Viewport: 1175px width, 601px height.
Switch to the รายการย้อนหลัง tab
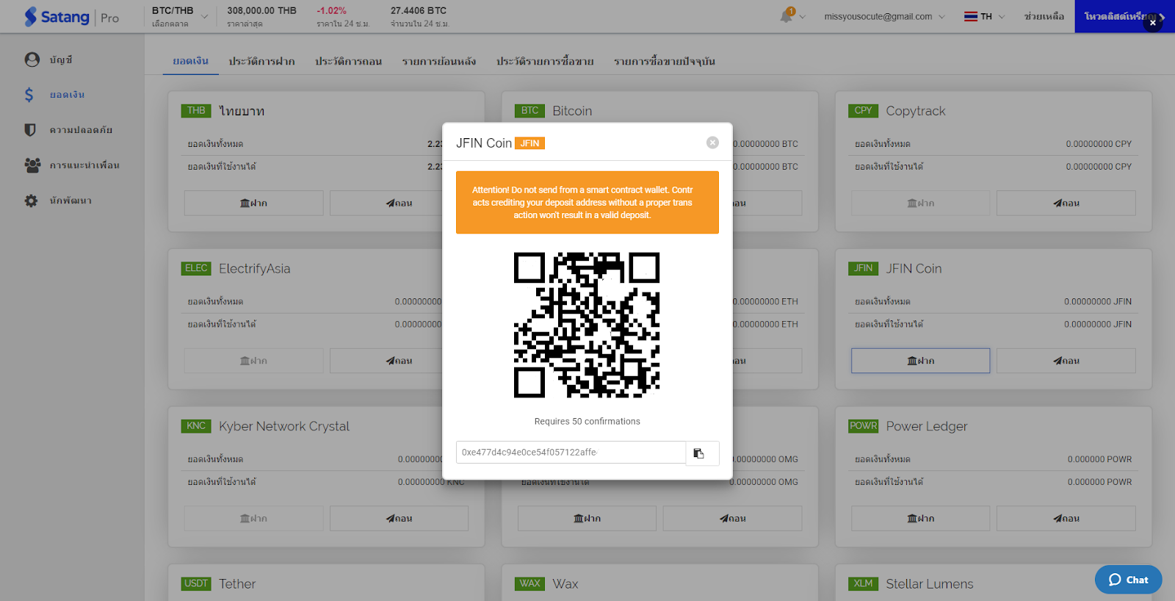click(438, 61)
